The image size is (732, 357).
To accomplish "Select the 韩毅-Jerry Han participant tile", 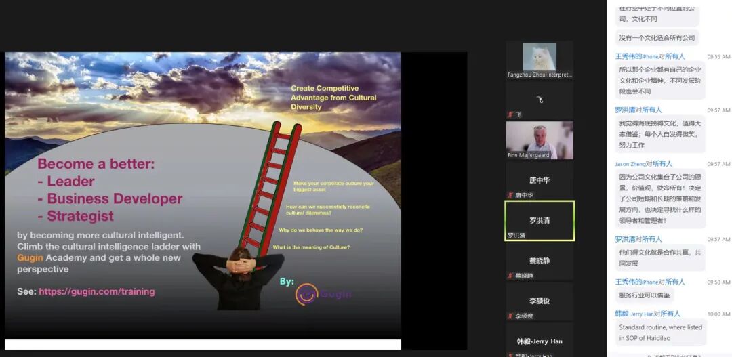I will click(x=540, y=341).
